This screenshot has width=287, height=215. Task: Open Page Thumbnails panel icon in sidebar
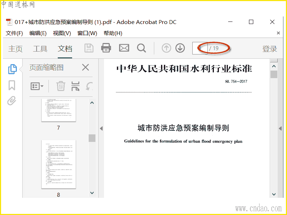13,69
